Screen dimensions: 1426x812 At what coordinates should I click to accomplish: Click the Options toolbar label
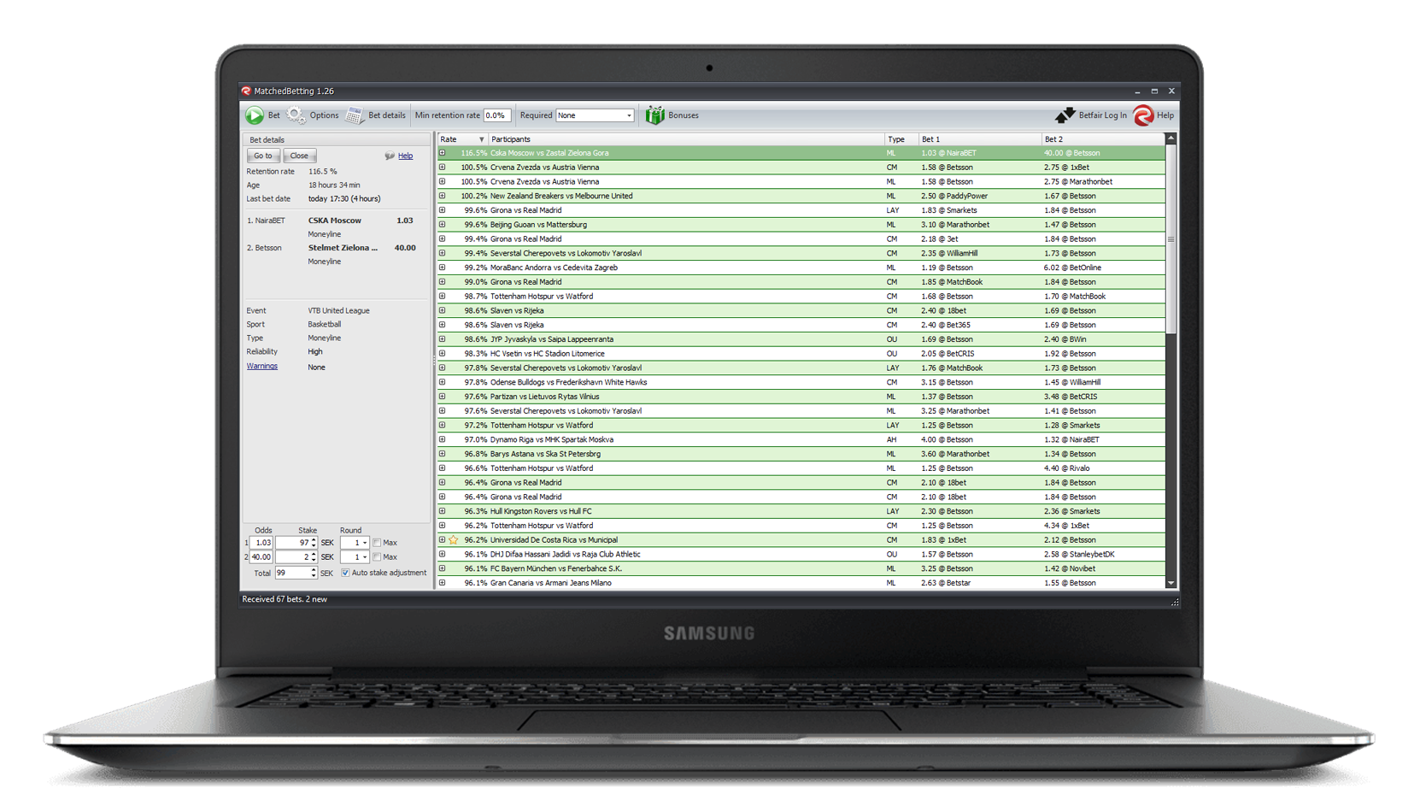[324, 115]
